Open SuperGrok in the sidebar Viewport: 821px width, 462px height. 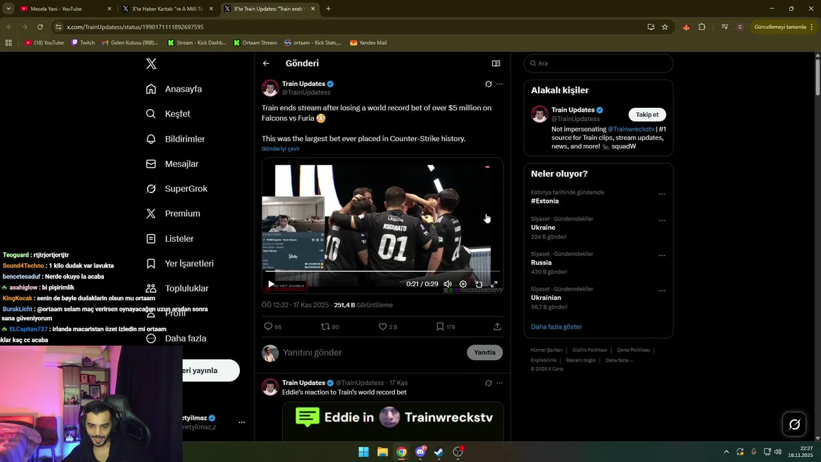(x=176, y=189)
